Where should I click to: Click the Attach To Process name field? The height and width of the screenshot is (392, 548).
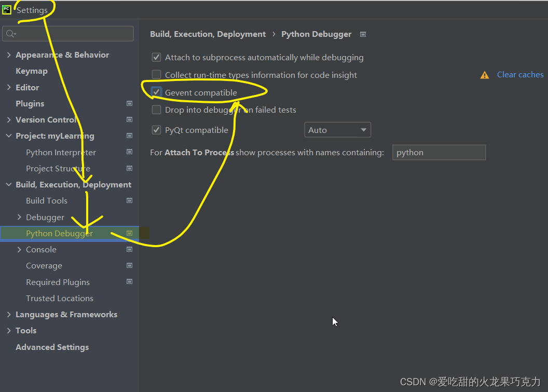[x=439, y=153]
